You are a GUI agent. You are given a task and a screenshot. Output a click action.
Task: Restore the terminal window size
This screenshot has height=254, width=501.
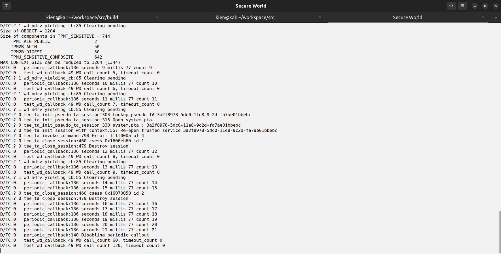click(x=485, y=6)
